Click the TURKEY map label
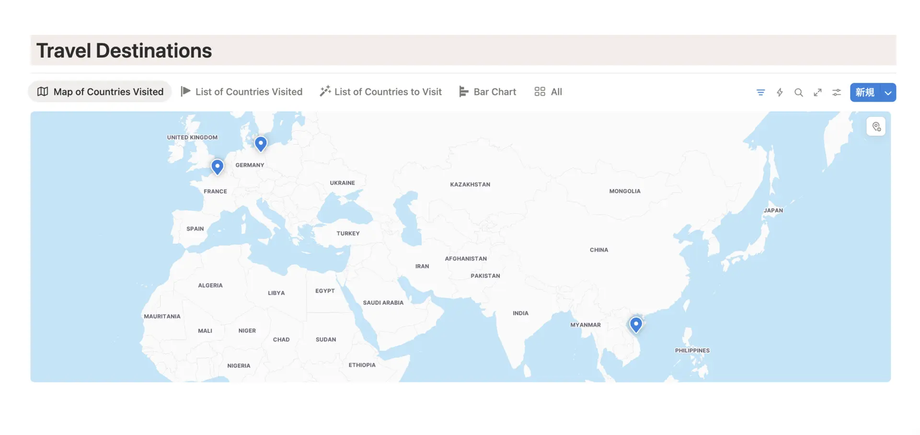The height and width of the screenshot is (435, 920). pyautogui.click(x=348, y=234)
